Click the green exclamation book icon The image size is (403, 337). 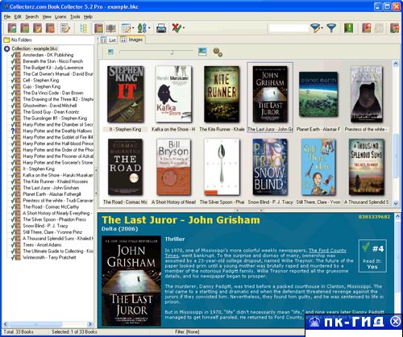pos(349,28)
